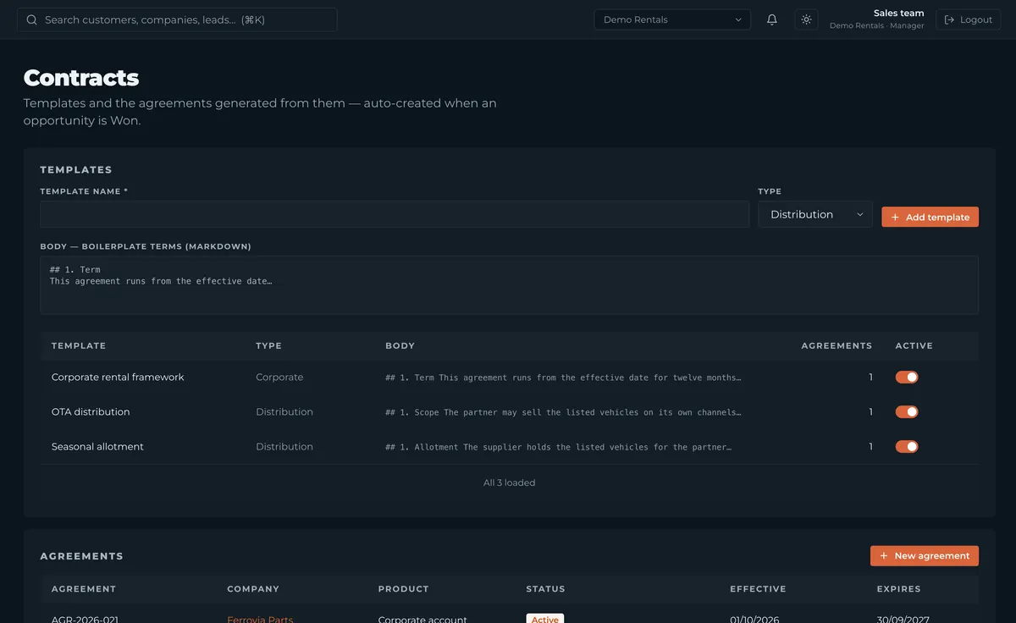This screenshot has width=1016, height=623.
Task: Click the Logout button
Action: click(x=968, y=19)
